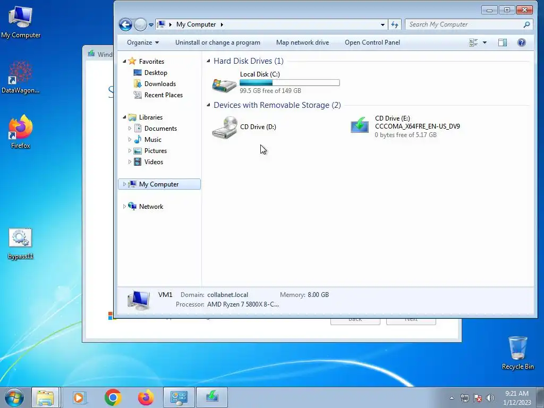Click the network tray icon

tap(464, 398)
